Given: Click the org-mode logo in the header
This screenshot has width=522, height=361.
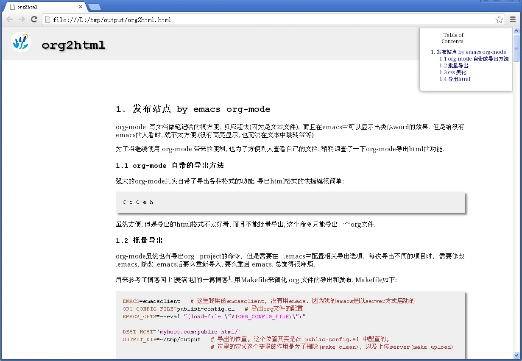Looking at the screenshot, I should [x=21, y=42].
